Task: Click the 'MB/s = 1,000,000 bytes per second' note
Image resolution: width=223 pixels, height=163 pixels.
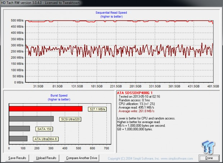Action: pos(141,126)
